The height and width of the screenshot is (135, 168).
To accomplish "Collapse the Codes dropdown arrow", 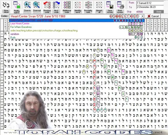I will pyautogui.click(x=142, y=16).
